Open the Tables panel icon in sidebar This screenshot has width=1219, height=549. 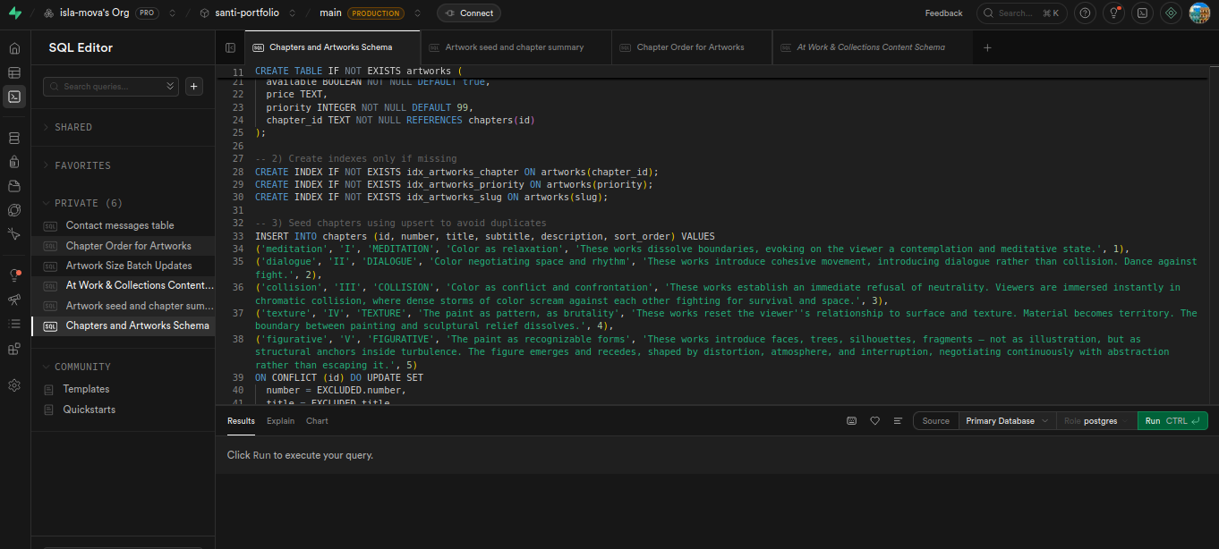pyautogui.click(x=13, y=72)
